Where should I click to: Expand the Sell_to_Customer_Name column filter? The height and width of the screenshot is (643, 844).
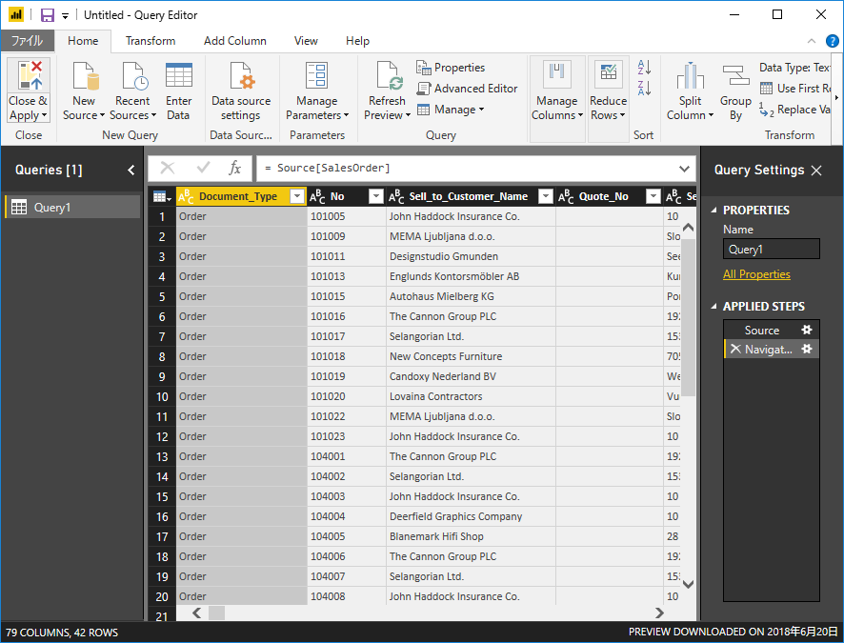pyautogui.click(x=545, y=196)
